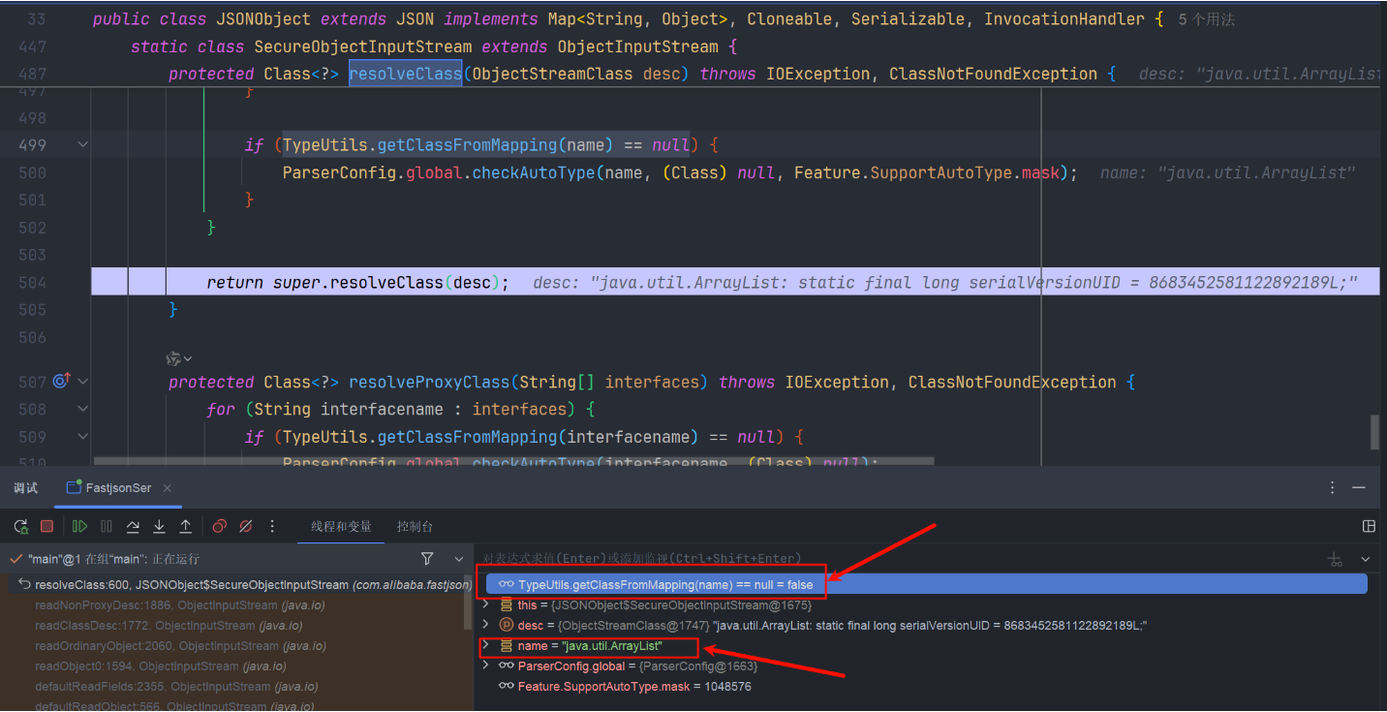Expand the ParserConfig.global watch node
Screen dimensions: 1387x712
(486, 666)
